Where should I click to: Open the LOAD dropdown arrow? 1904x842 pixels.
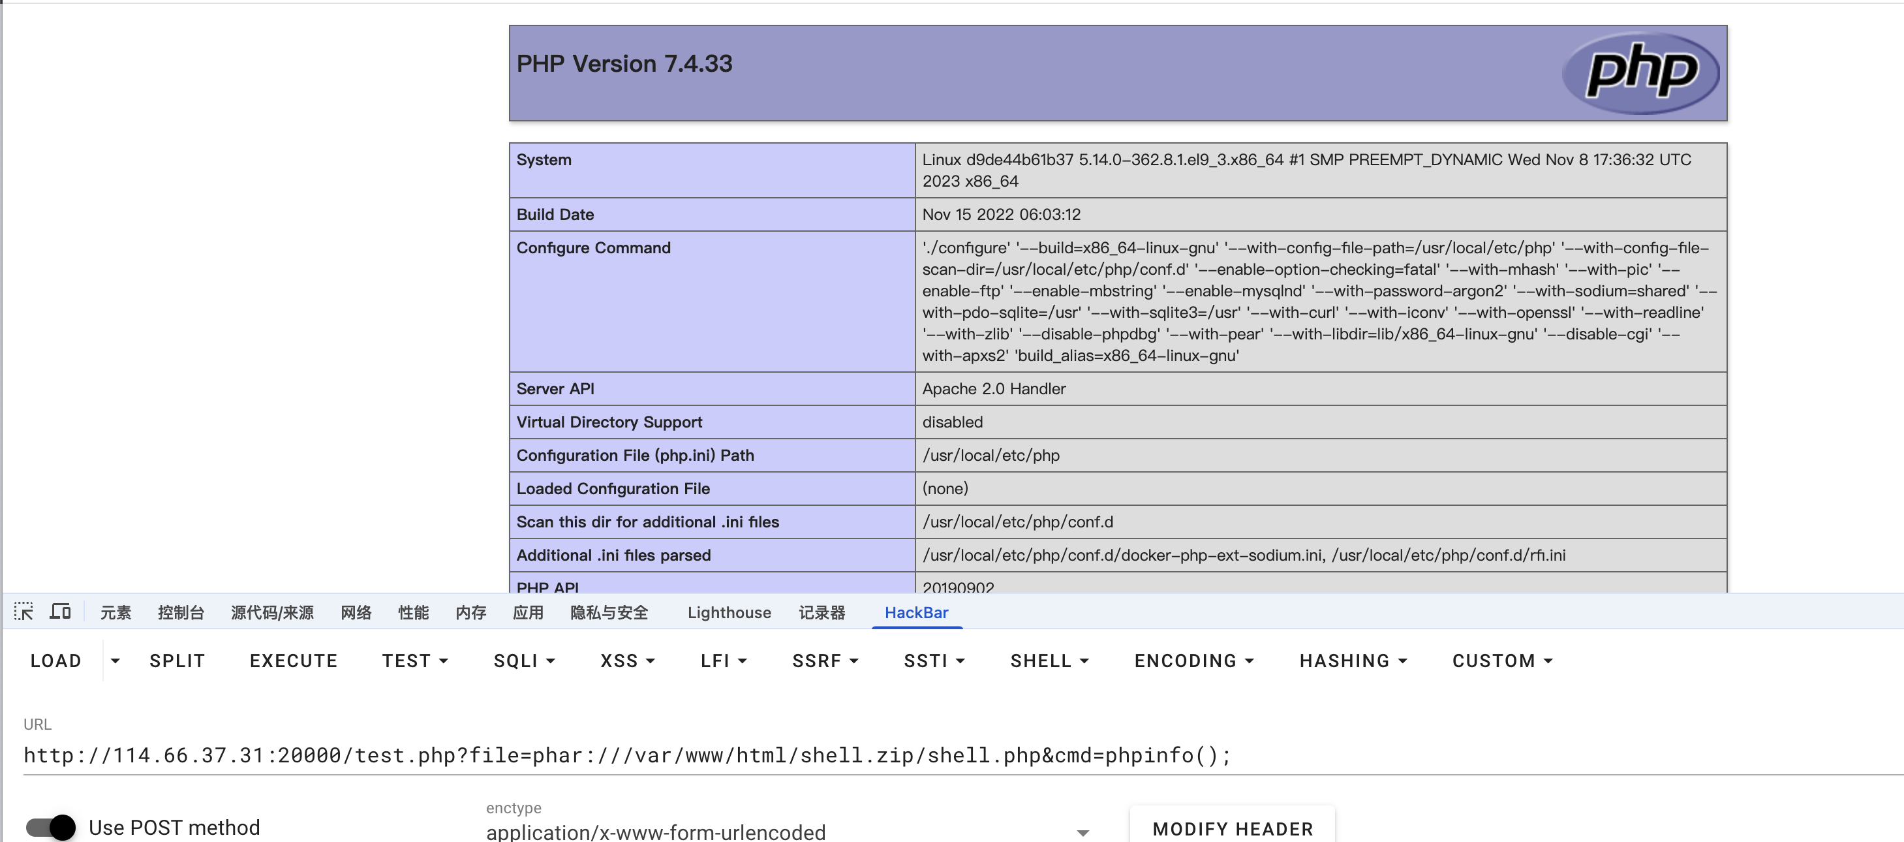coord(115,660)
